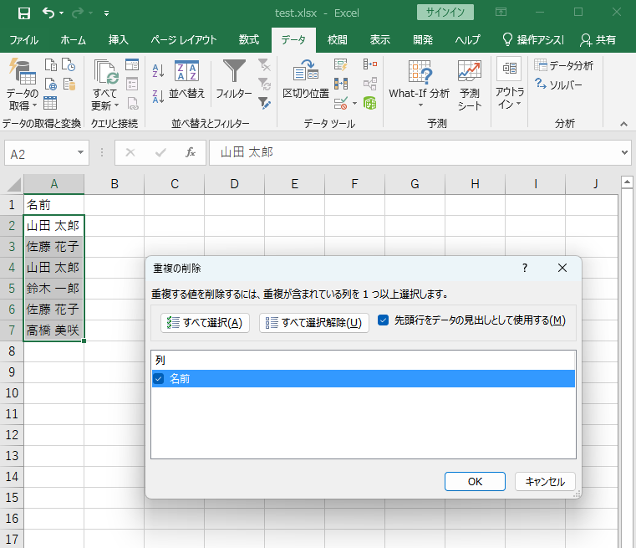Click Sort A to Z ascending icon
Screen dimensions: 636x548
tap(158, 70)
